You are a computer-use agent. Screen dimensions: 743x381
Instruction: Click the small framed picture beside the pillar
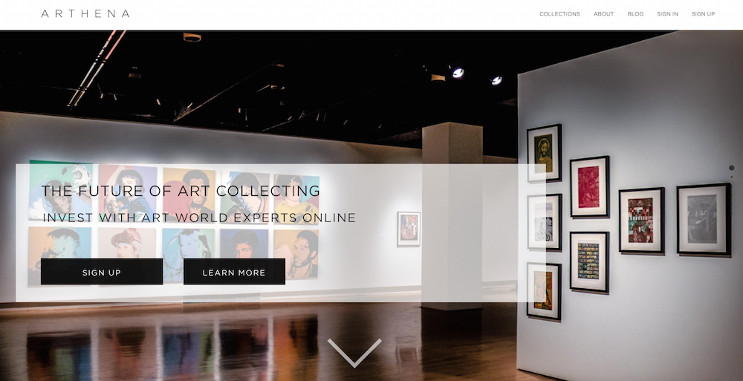click(409, 229)
